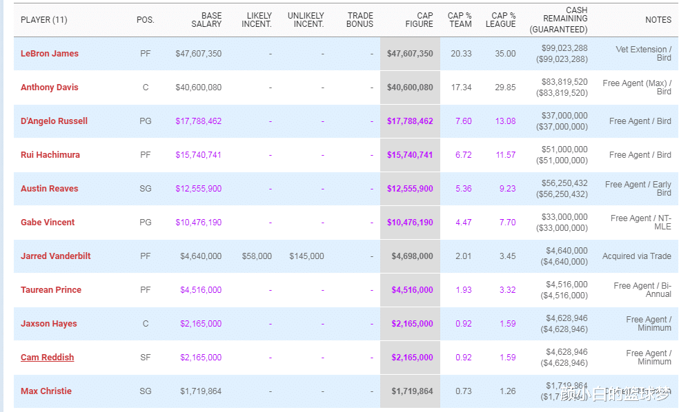Select the NOTES column header
The image size is (679, 412).
tap(658, 20)
